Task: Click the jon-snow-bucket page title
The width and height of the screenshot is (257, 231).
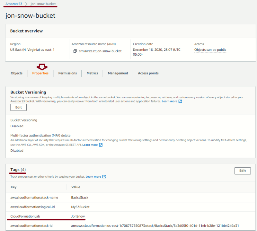Action: (31, 15)
